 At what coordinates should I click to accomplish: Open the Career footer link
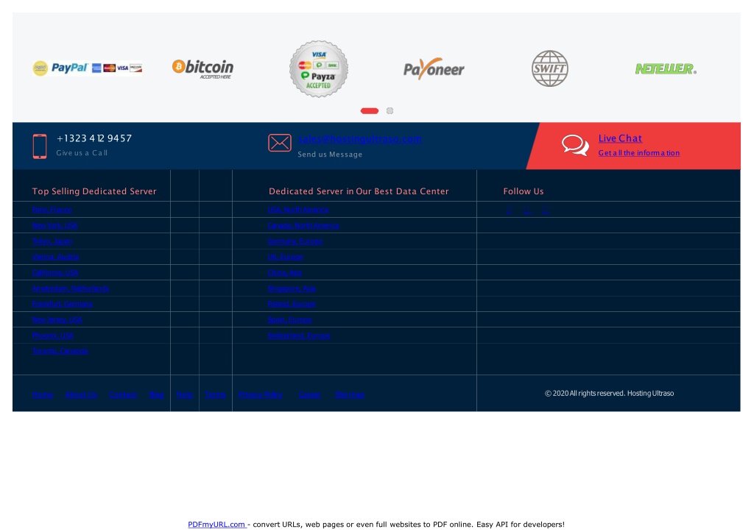click(x=309, y=394)
